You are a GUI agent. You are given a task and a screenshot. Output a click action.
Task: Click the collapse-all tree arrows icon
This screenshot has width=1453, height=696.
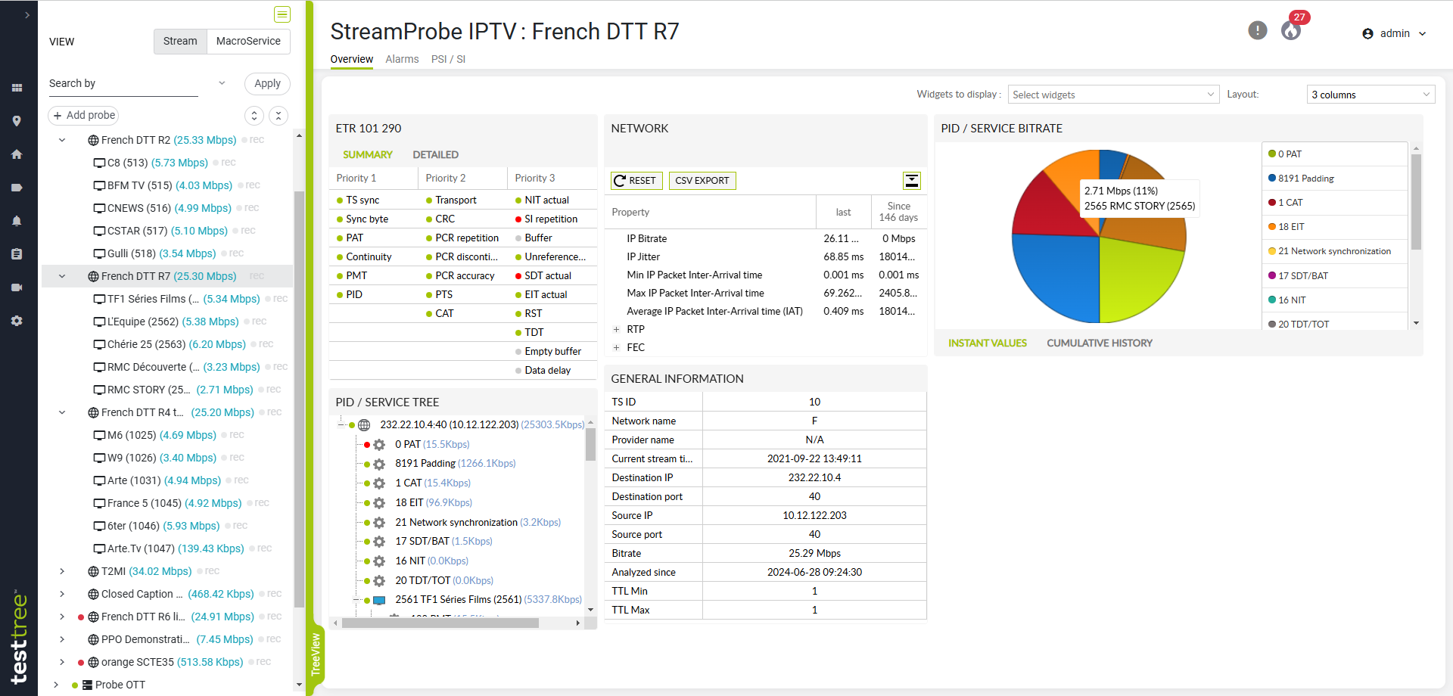[278, 115]
